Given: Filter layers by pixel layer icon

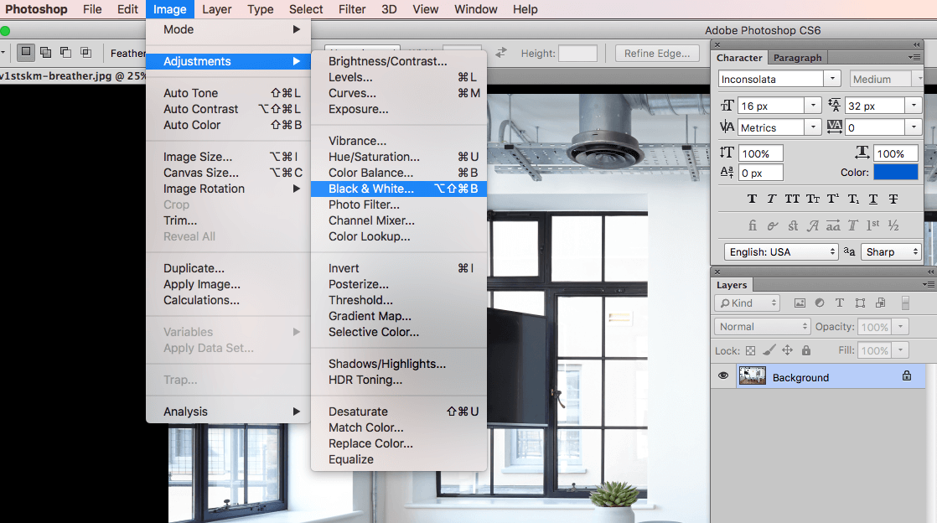Looking at the screenshot, I should [800, 303].
